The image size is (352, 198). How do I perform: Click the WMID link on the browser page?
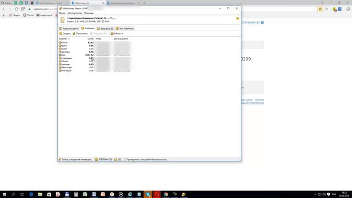pos(251,23)
